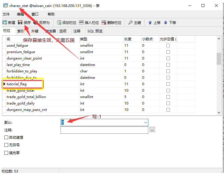Open the 选项 options tab

(63, 31)
